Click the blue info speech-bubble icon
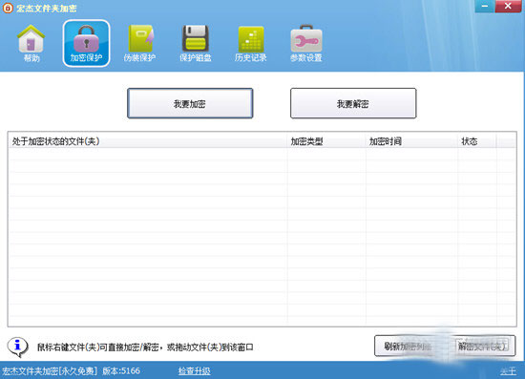 [x=18, y=347]
